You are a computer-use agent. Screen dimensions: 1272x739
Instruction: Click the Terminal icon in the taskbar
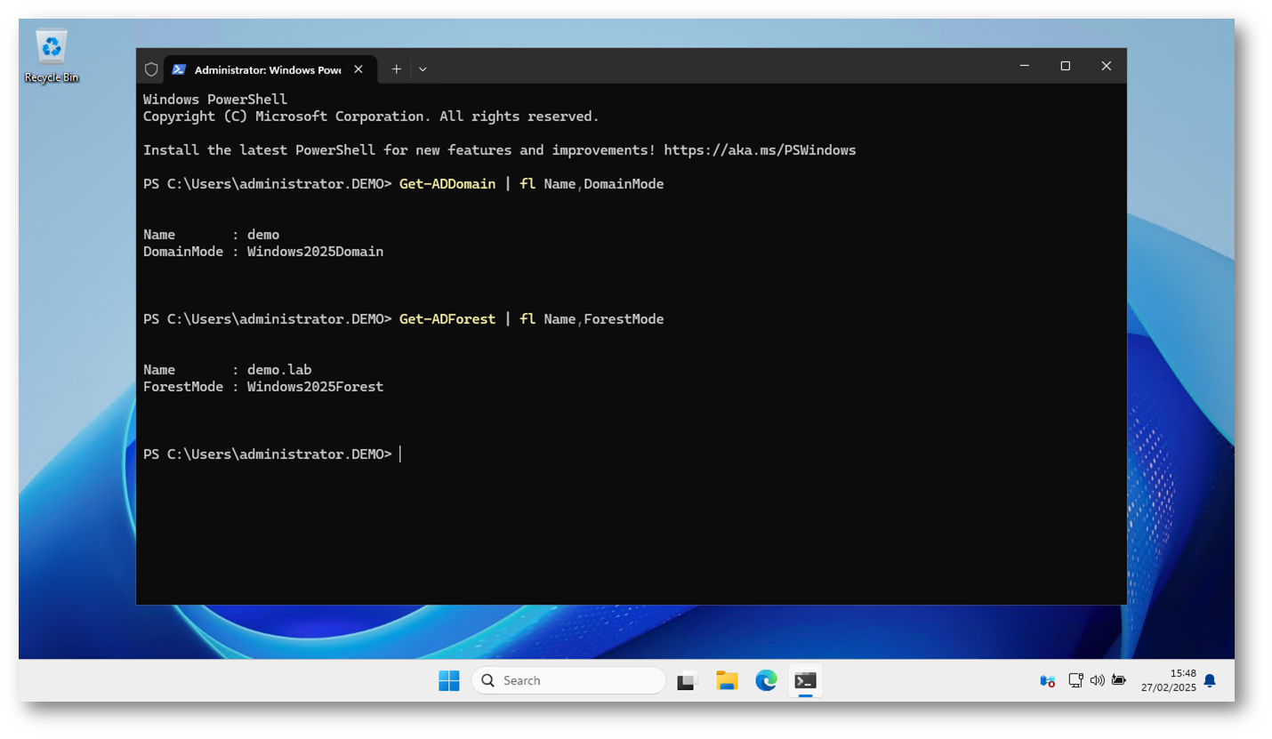(x=805, y=681)
